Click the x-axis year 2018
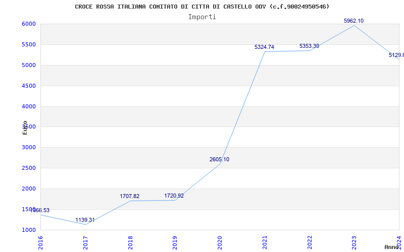Image resolution: width=404 pixels, height=252 pixels. [130, 242]
